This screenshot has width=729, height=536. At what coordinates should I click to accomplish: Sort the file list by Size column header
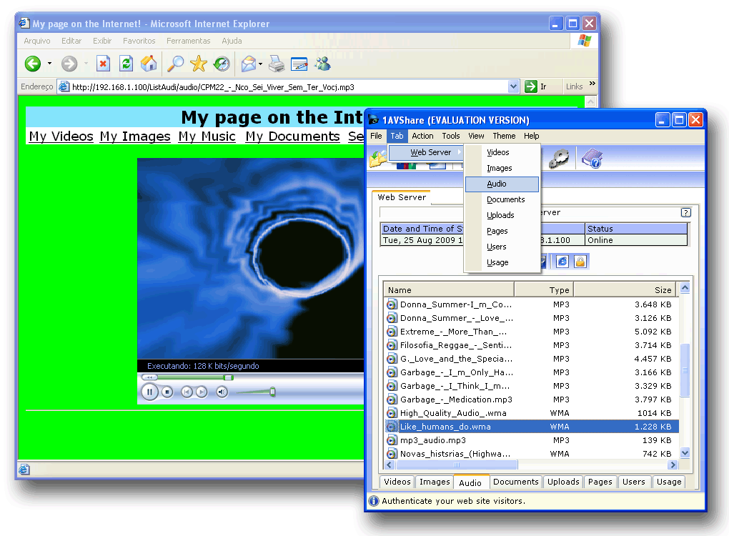pos(626,289)
